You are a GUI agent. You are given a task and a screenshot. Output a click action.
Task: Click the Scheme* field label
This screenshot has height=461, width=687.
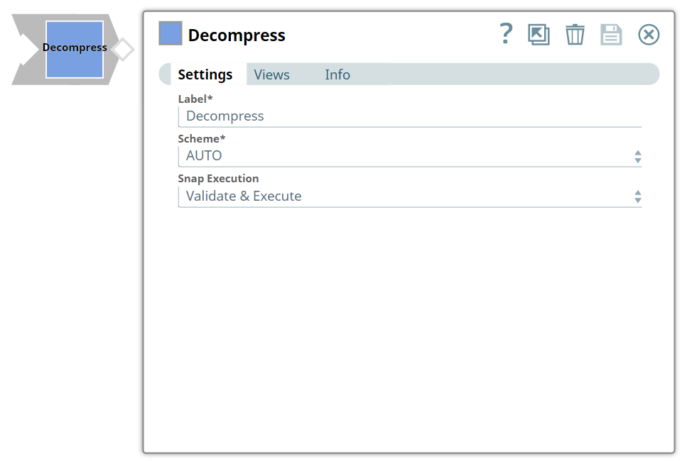pos(202,139)
